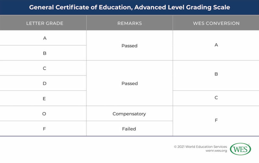Click letter grade A cell
Screen dimensions: 259x163
click(x=45, y=38)
